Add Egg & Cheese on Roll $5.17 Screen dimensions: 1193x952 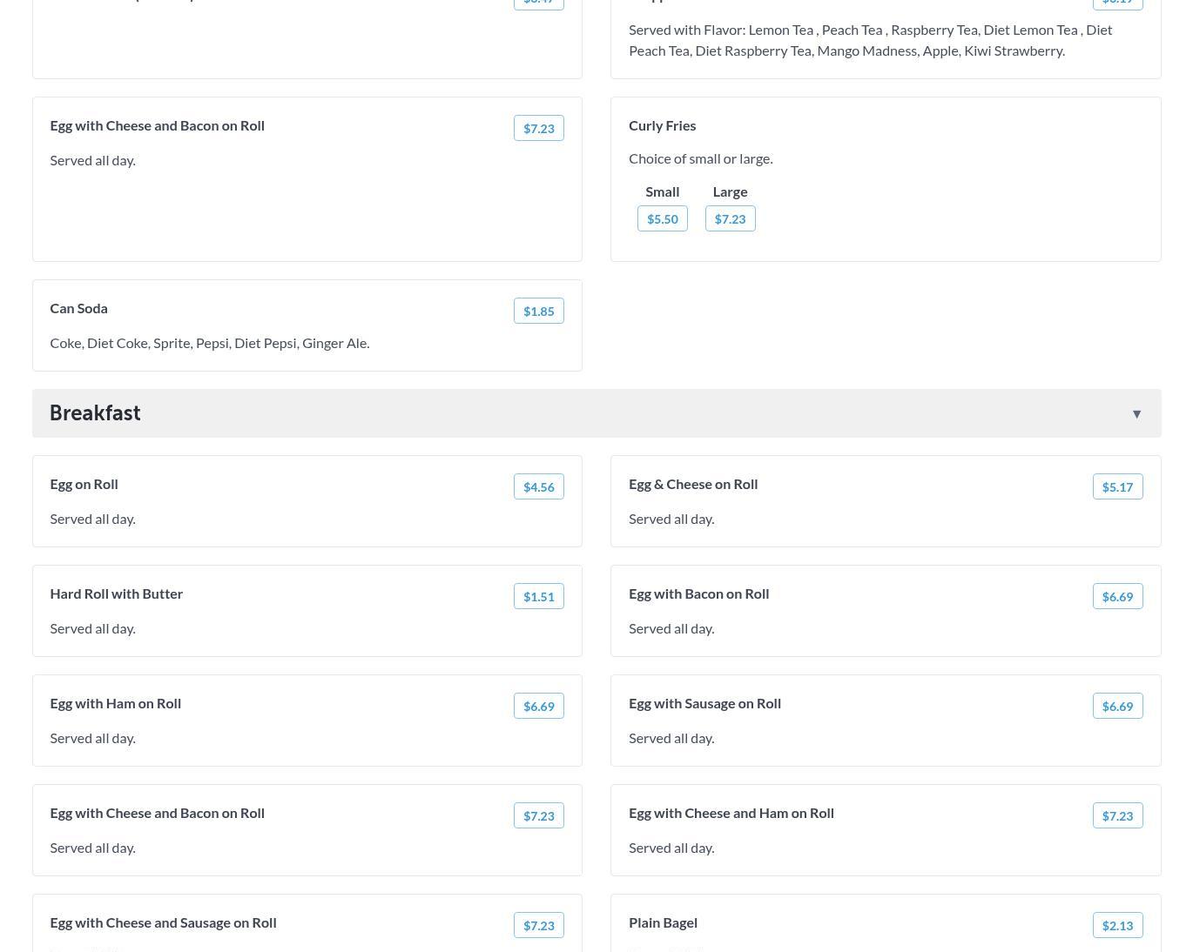point(1117,487)
